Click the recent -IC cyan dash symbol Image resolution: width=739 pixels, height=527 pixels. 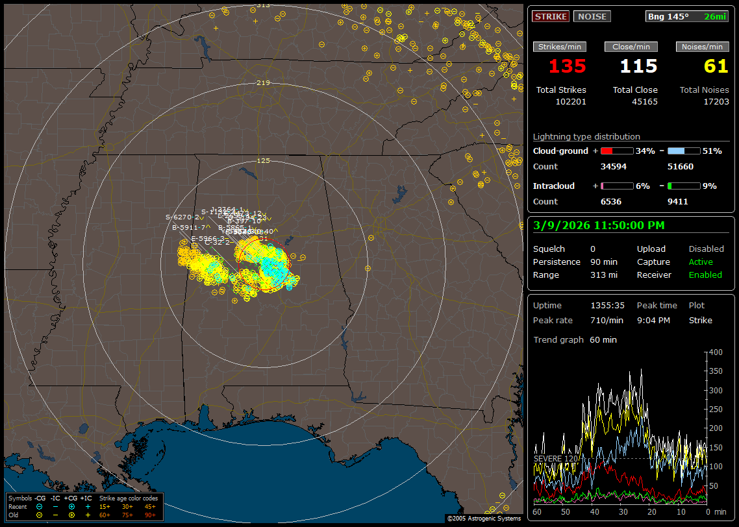(55, 506)
